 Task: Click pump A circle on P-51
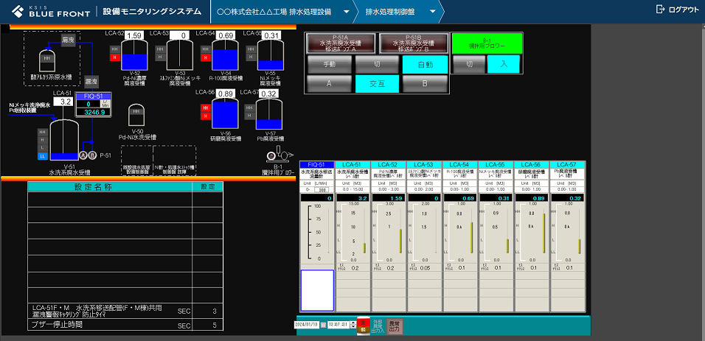pos(83,155)
